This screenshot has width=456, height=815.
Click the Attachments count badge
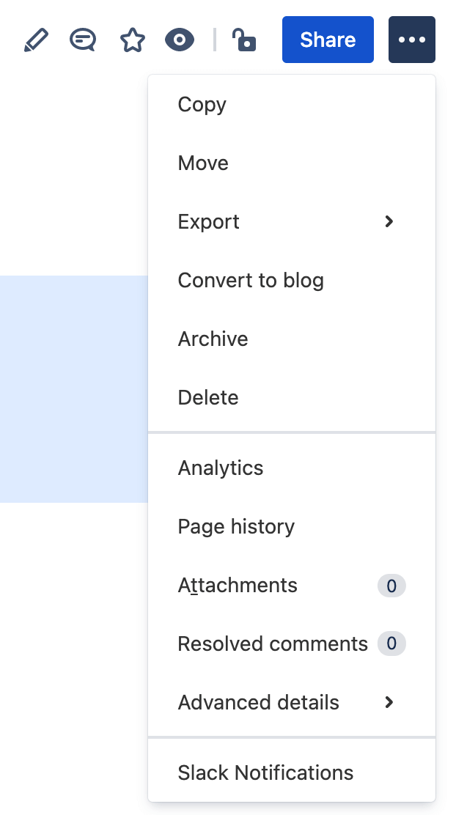tap(391, 586)
